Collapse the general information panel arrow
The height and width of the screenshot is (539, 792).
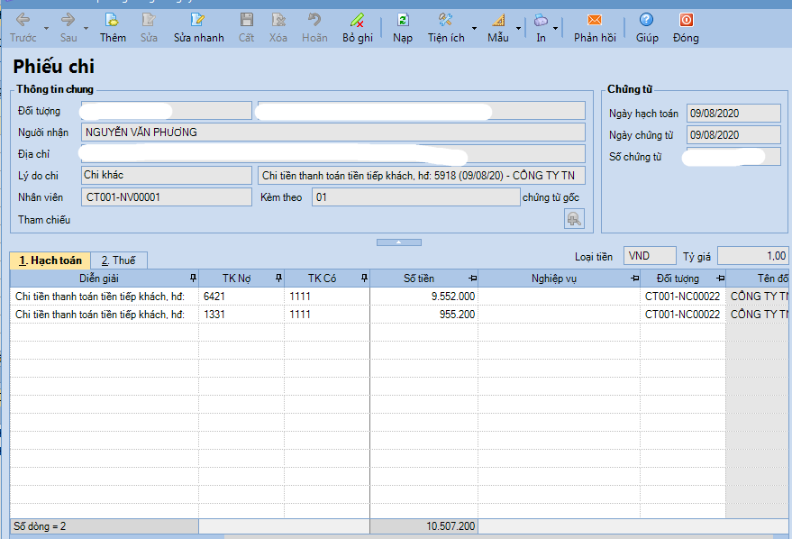398,242
